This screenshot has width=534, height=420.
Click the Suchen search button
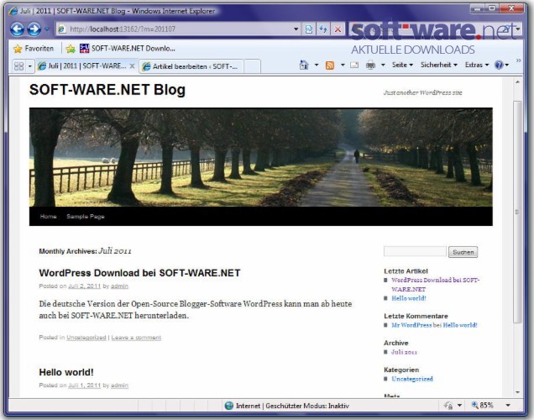click(463, 252)
